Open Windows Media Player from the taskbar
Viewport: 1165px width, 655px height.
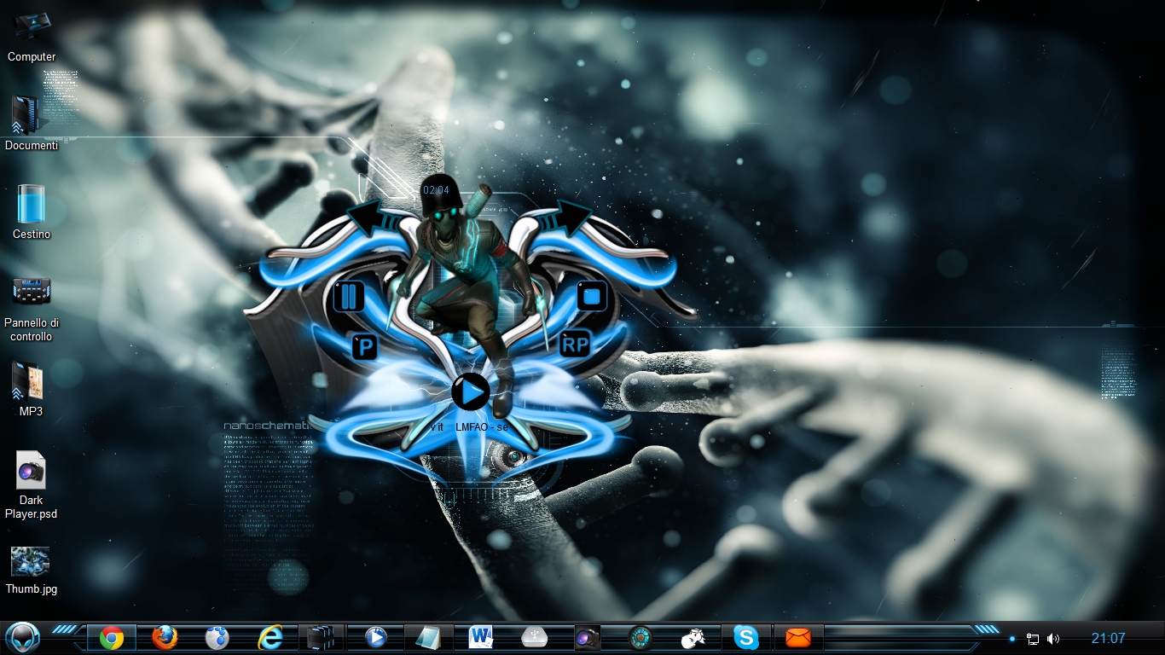point(376,638)
